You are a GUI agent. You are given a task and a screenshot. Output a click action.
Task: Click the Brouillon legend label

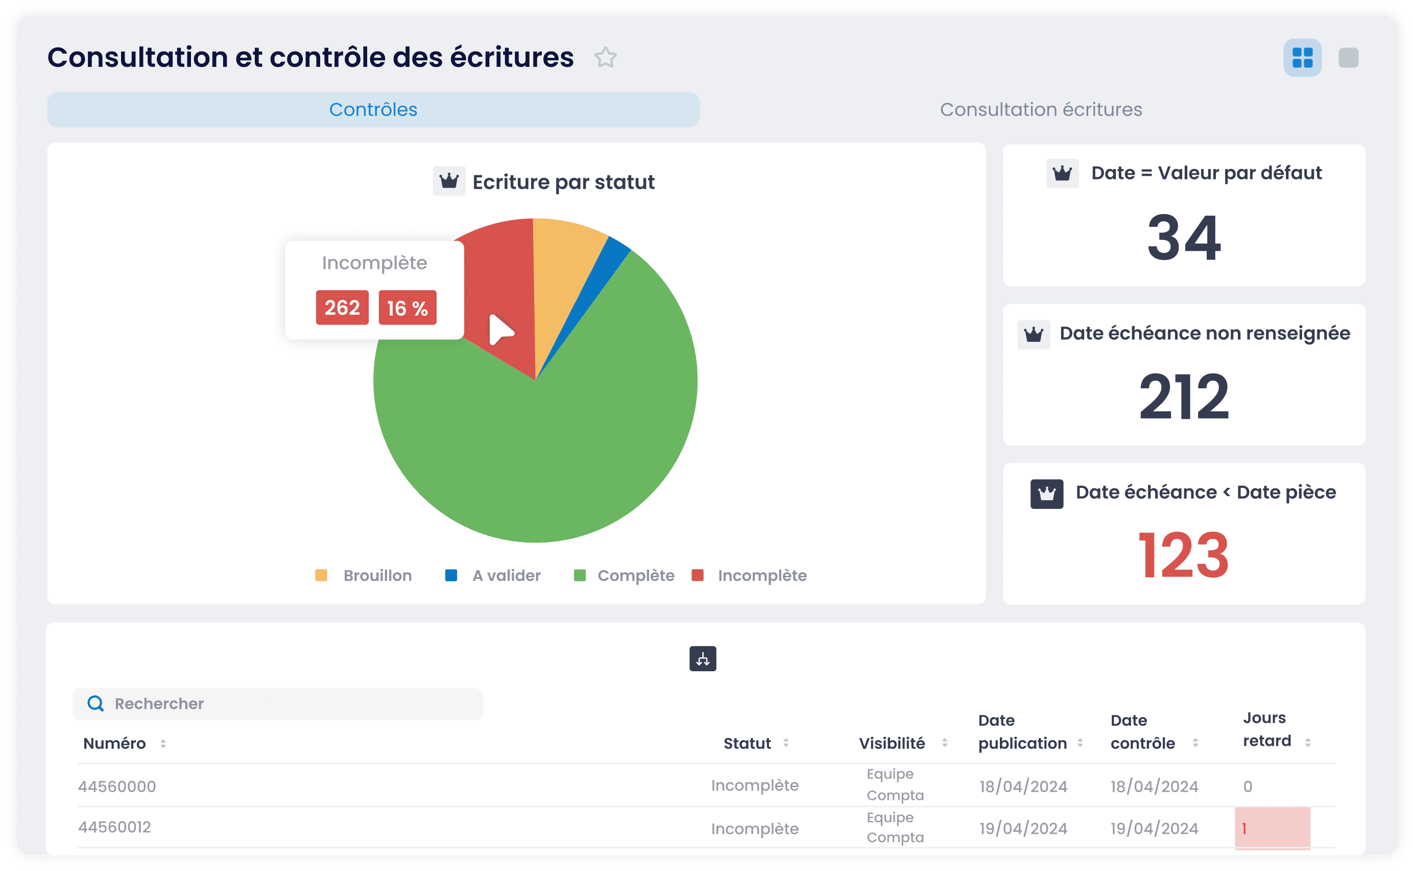click(377, 576)
